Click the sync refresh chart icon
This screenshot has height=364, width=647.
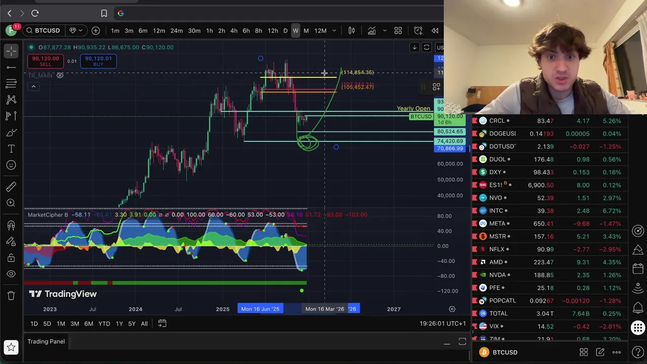point(426,48)
